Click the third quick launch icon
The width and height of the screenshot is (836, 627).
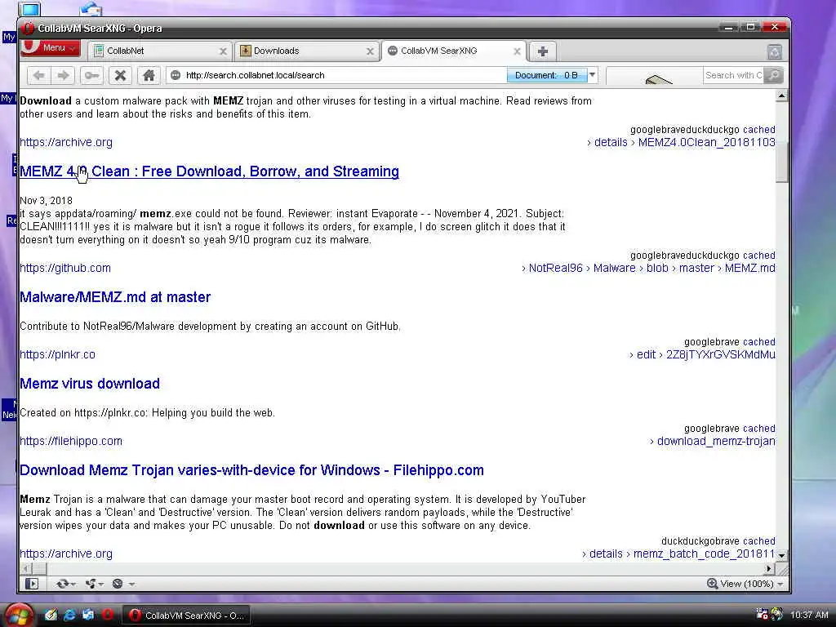88,615
